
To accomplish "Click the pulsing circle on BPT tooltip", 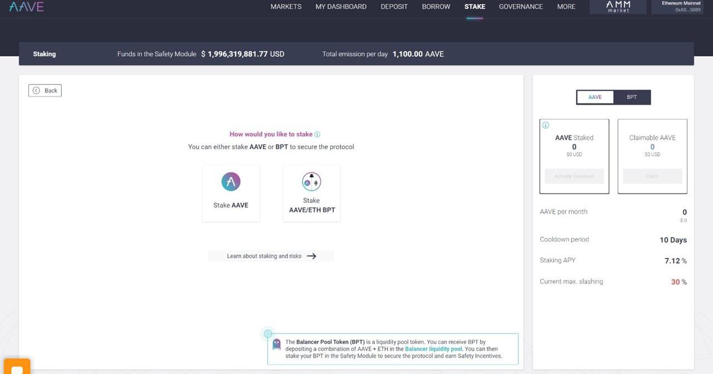I will pos(268,334).
